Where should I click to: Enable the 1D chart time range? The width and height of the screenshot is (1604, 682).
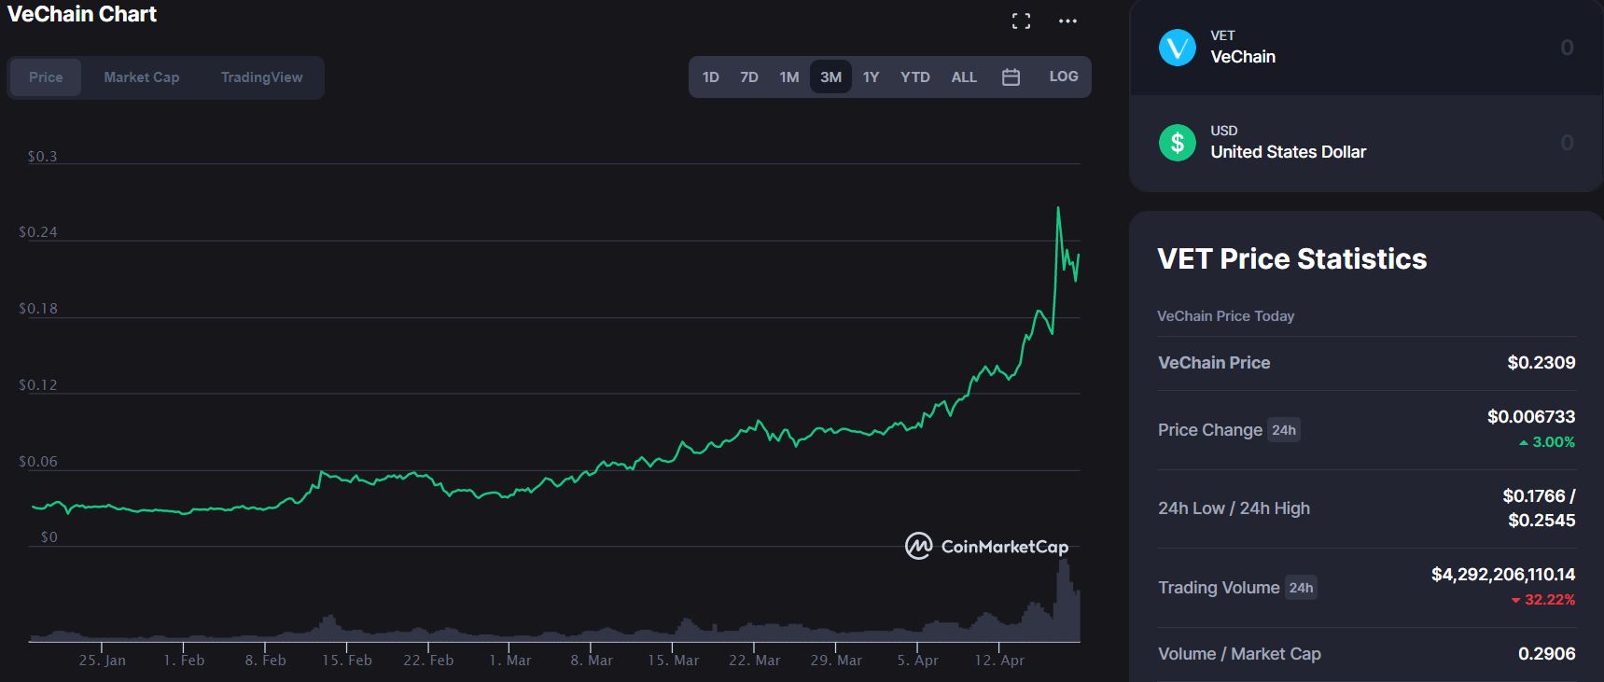[710, 77]
